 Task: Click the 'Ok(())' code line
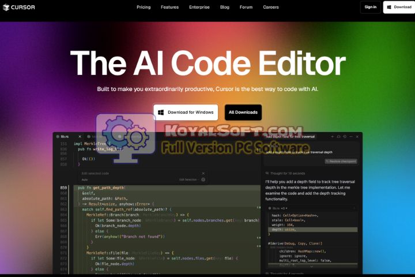point(88,159)
